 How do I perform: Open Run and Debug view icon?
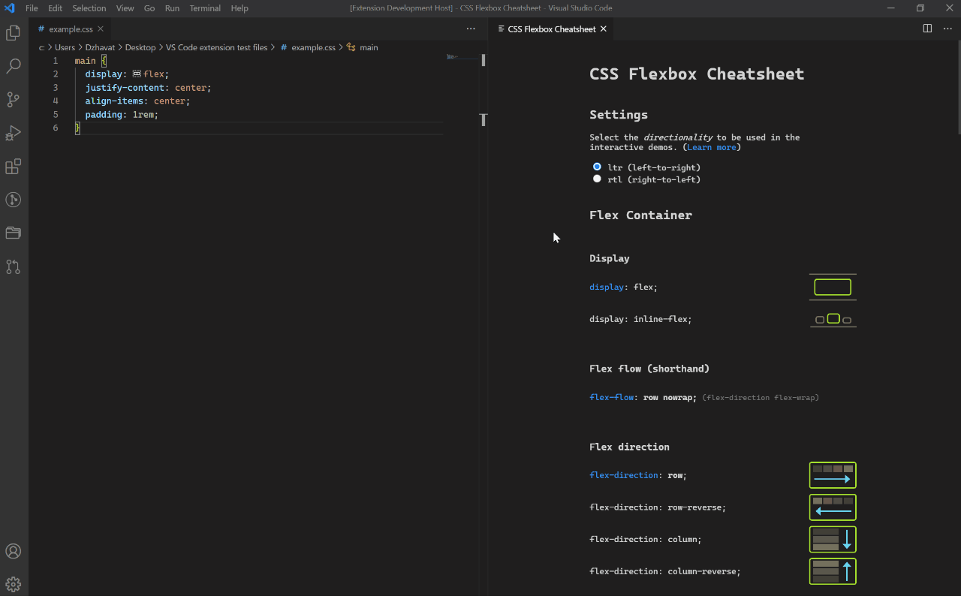[x=13, y=133]
